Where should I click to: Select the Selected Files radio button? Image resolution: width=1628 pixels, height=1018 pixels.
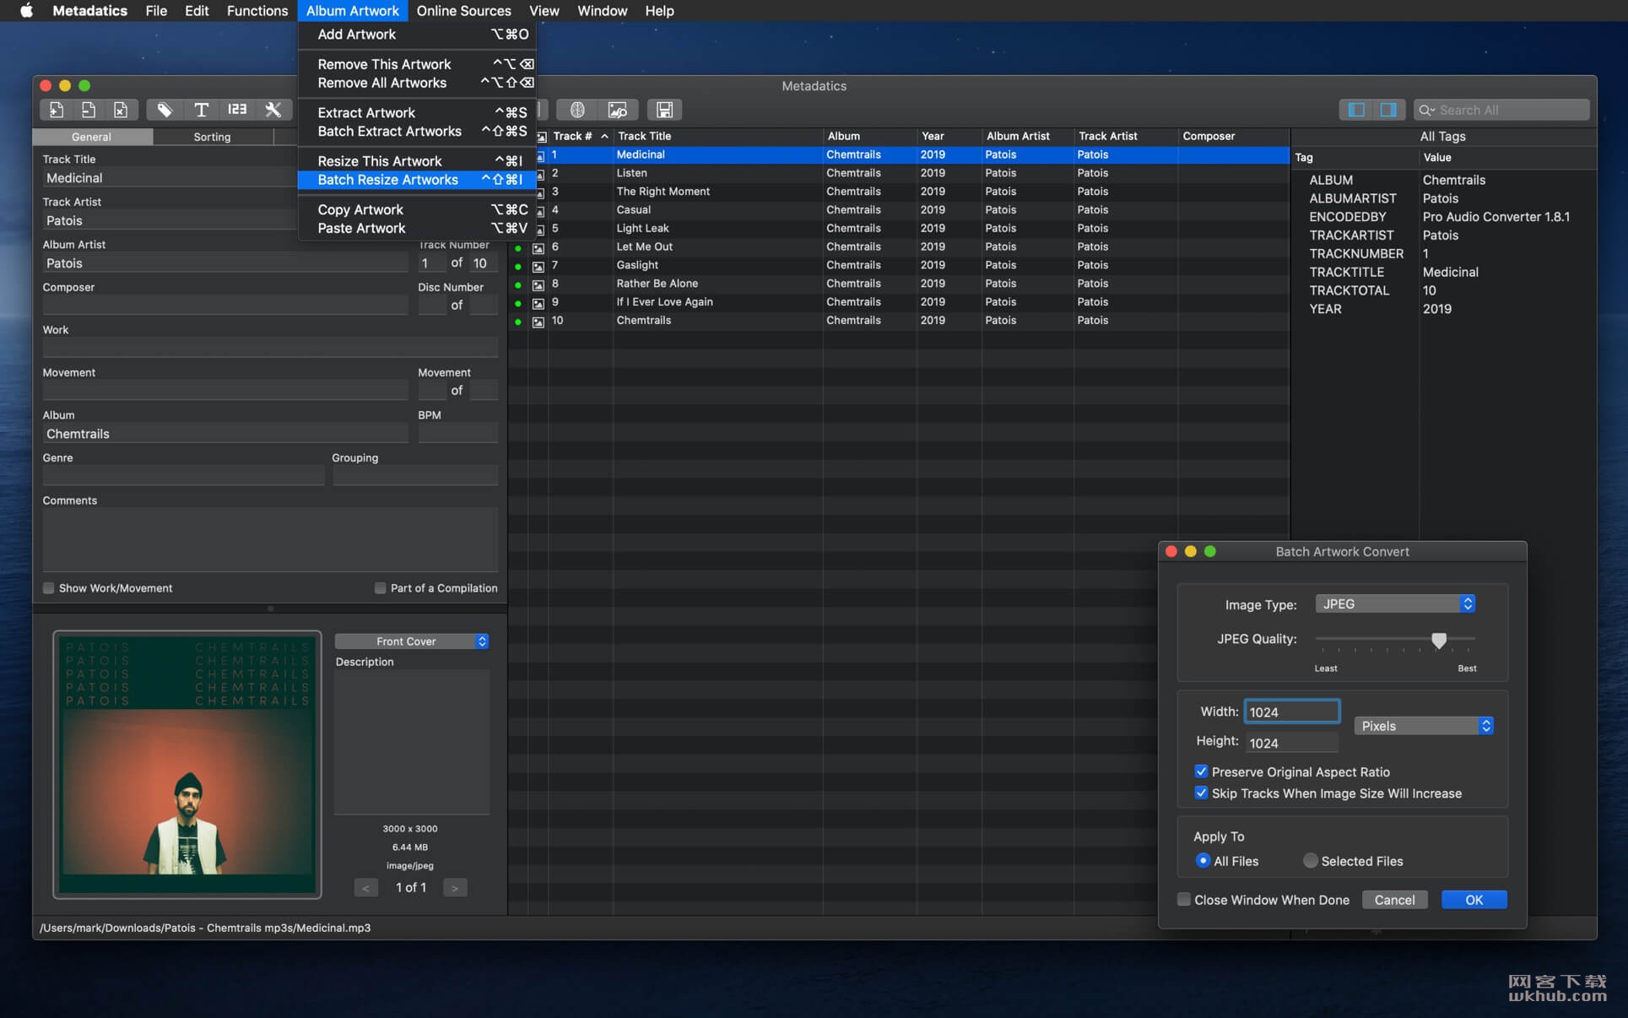pyautogui.click(x=1310, y=860)
